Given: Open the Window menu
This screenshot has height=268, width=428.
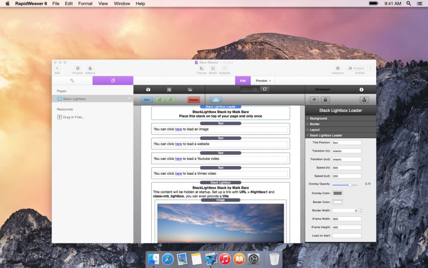Looking at the screenshot, I should pyautogui.click(x=122, y=3).
